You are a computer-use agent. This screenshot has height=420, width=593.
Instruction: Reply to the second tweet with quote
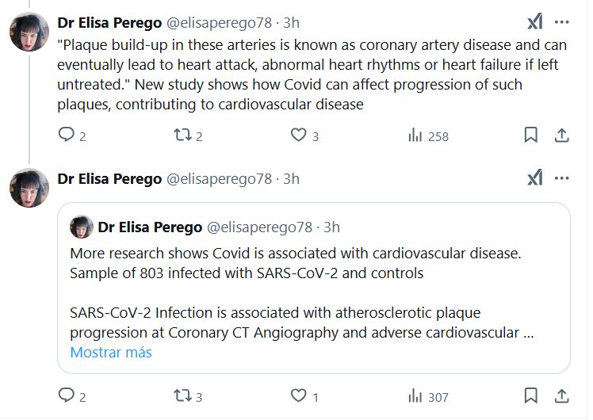point(67,395)
